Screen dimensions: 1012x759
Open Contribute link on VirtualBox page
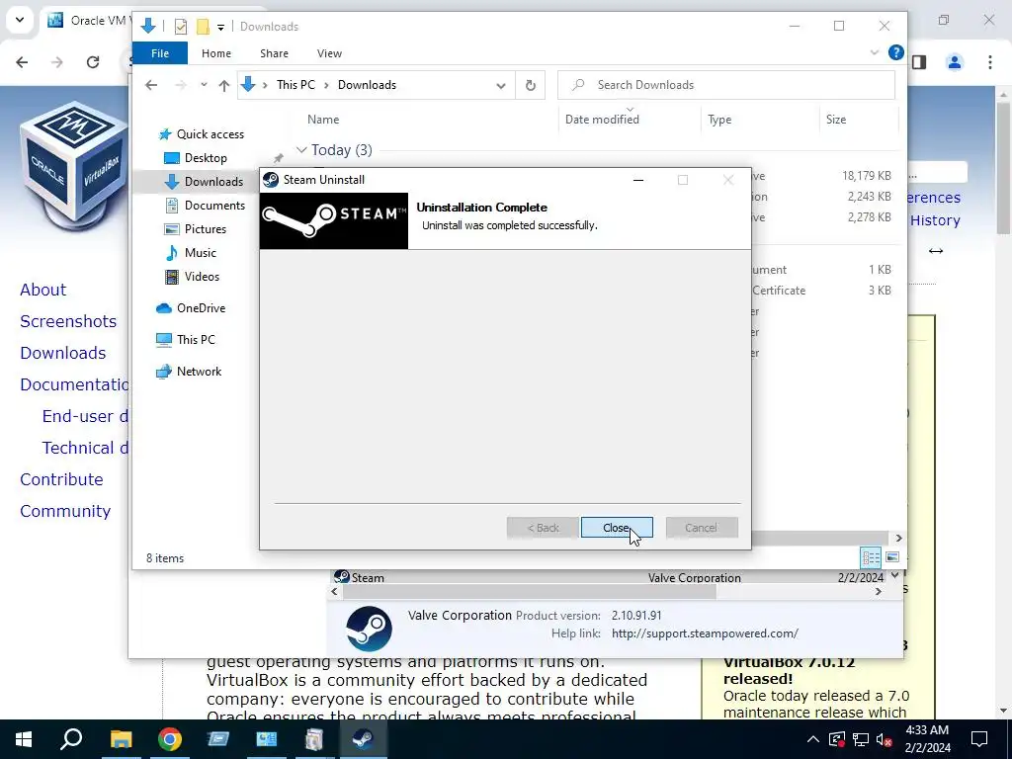point(61,479)
